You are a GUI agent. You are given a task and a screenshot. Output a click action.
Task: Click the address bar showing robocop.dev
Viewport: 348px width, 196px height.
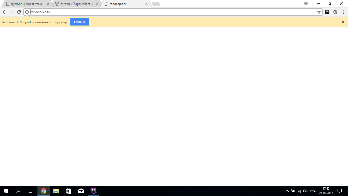171,12
